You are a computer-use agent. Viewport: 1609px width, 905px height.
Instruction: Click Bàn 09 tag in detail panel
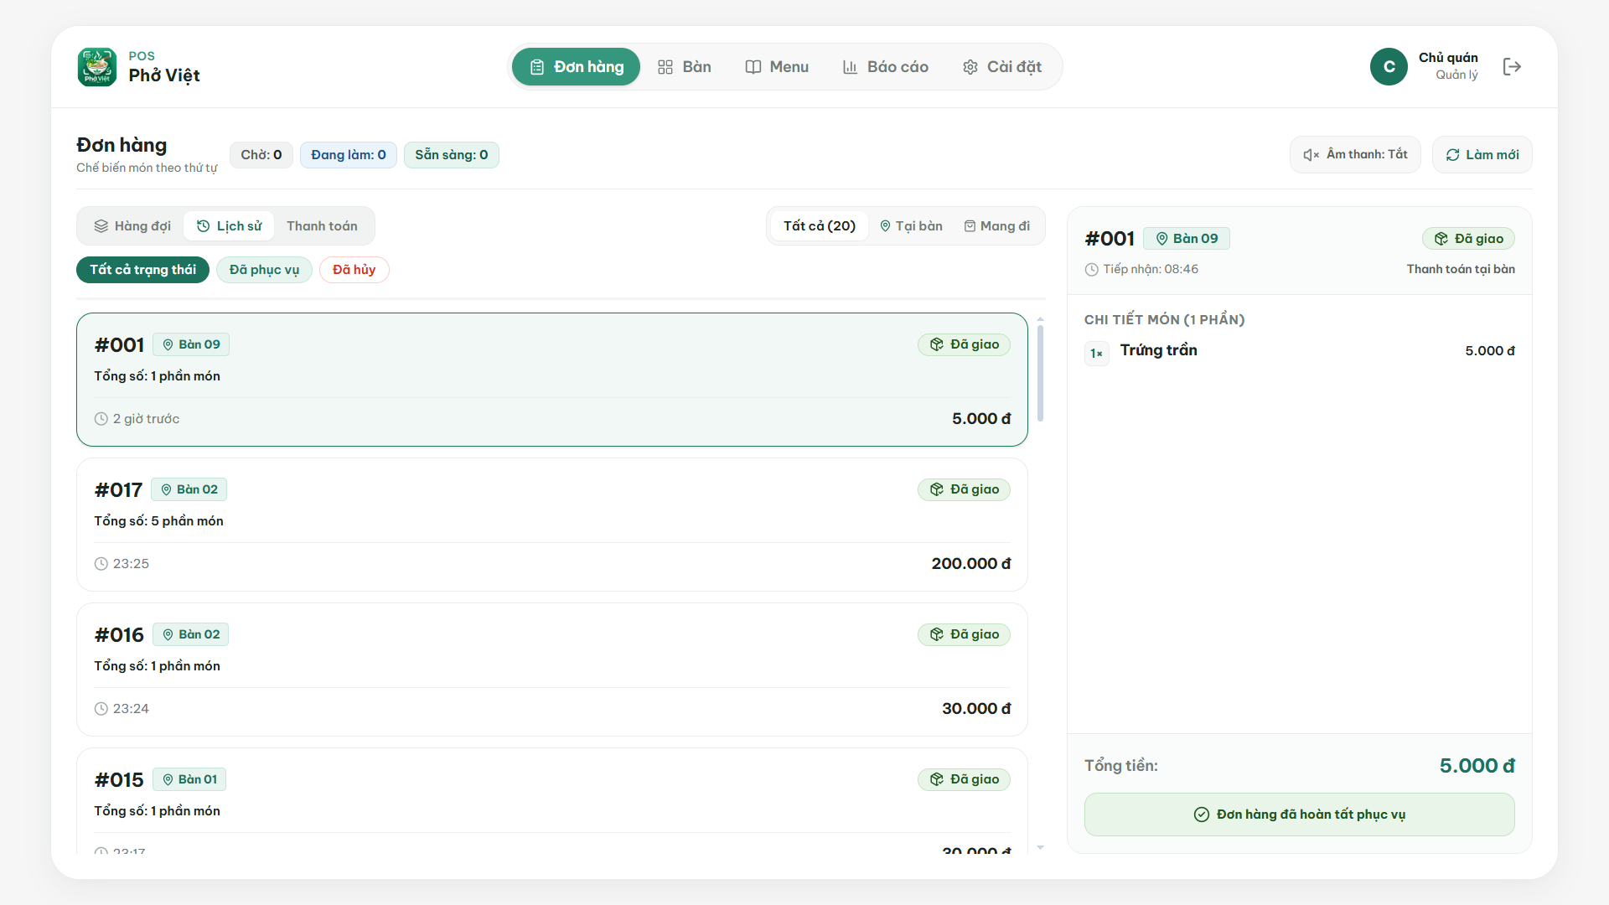click(1186, 239)
